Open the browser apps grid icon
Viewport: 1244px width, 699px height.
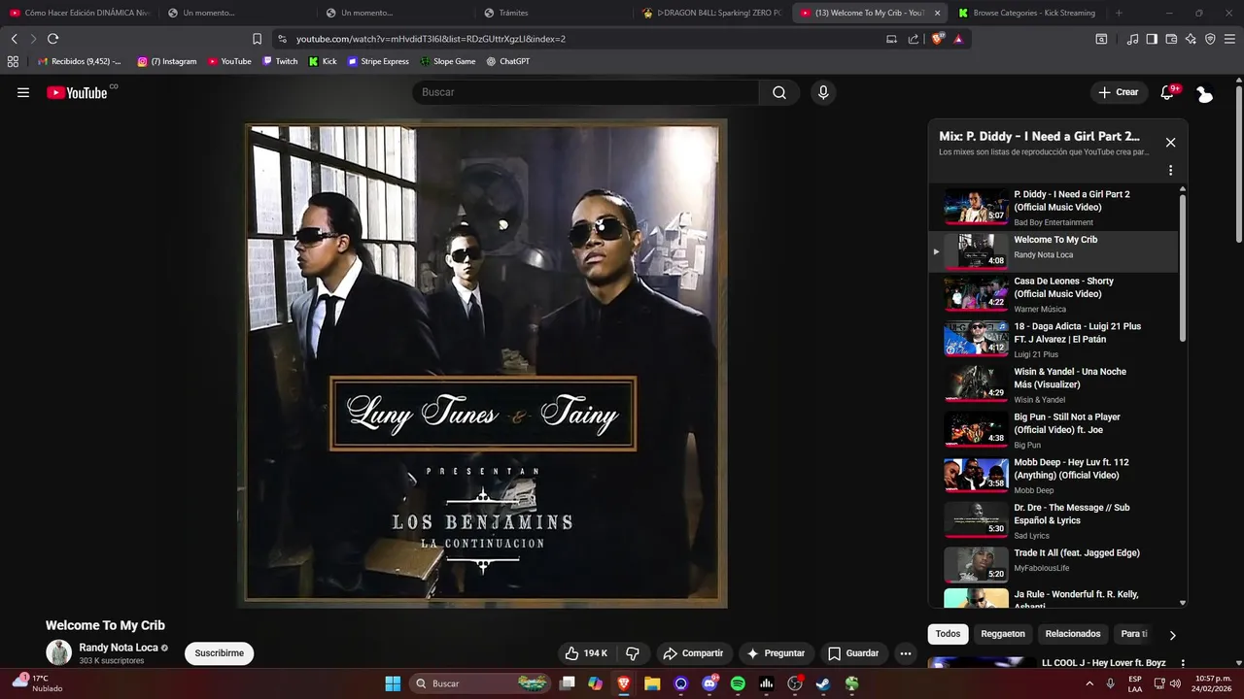click(x=13, y=61)
